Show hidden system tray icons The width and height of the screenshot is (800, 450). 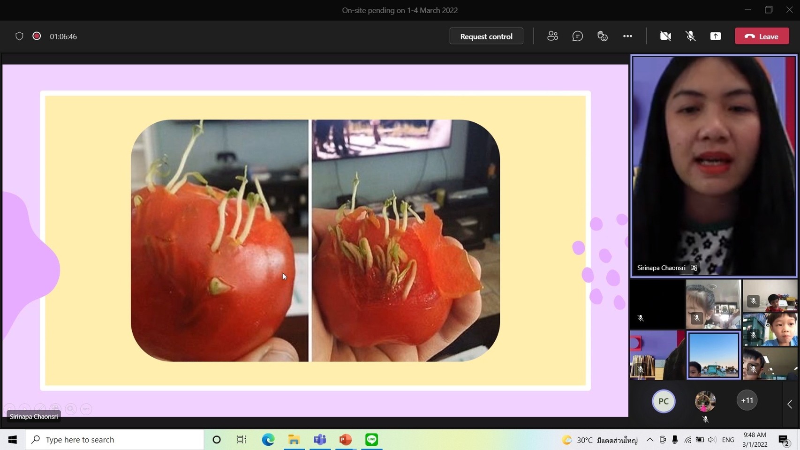(x=649, y=440)
